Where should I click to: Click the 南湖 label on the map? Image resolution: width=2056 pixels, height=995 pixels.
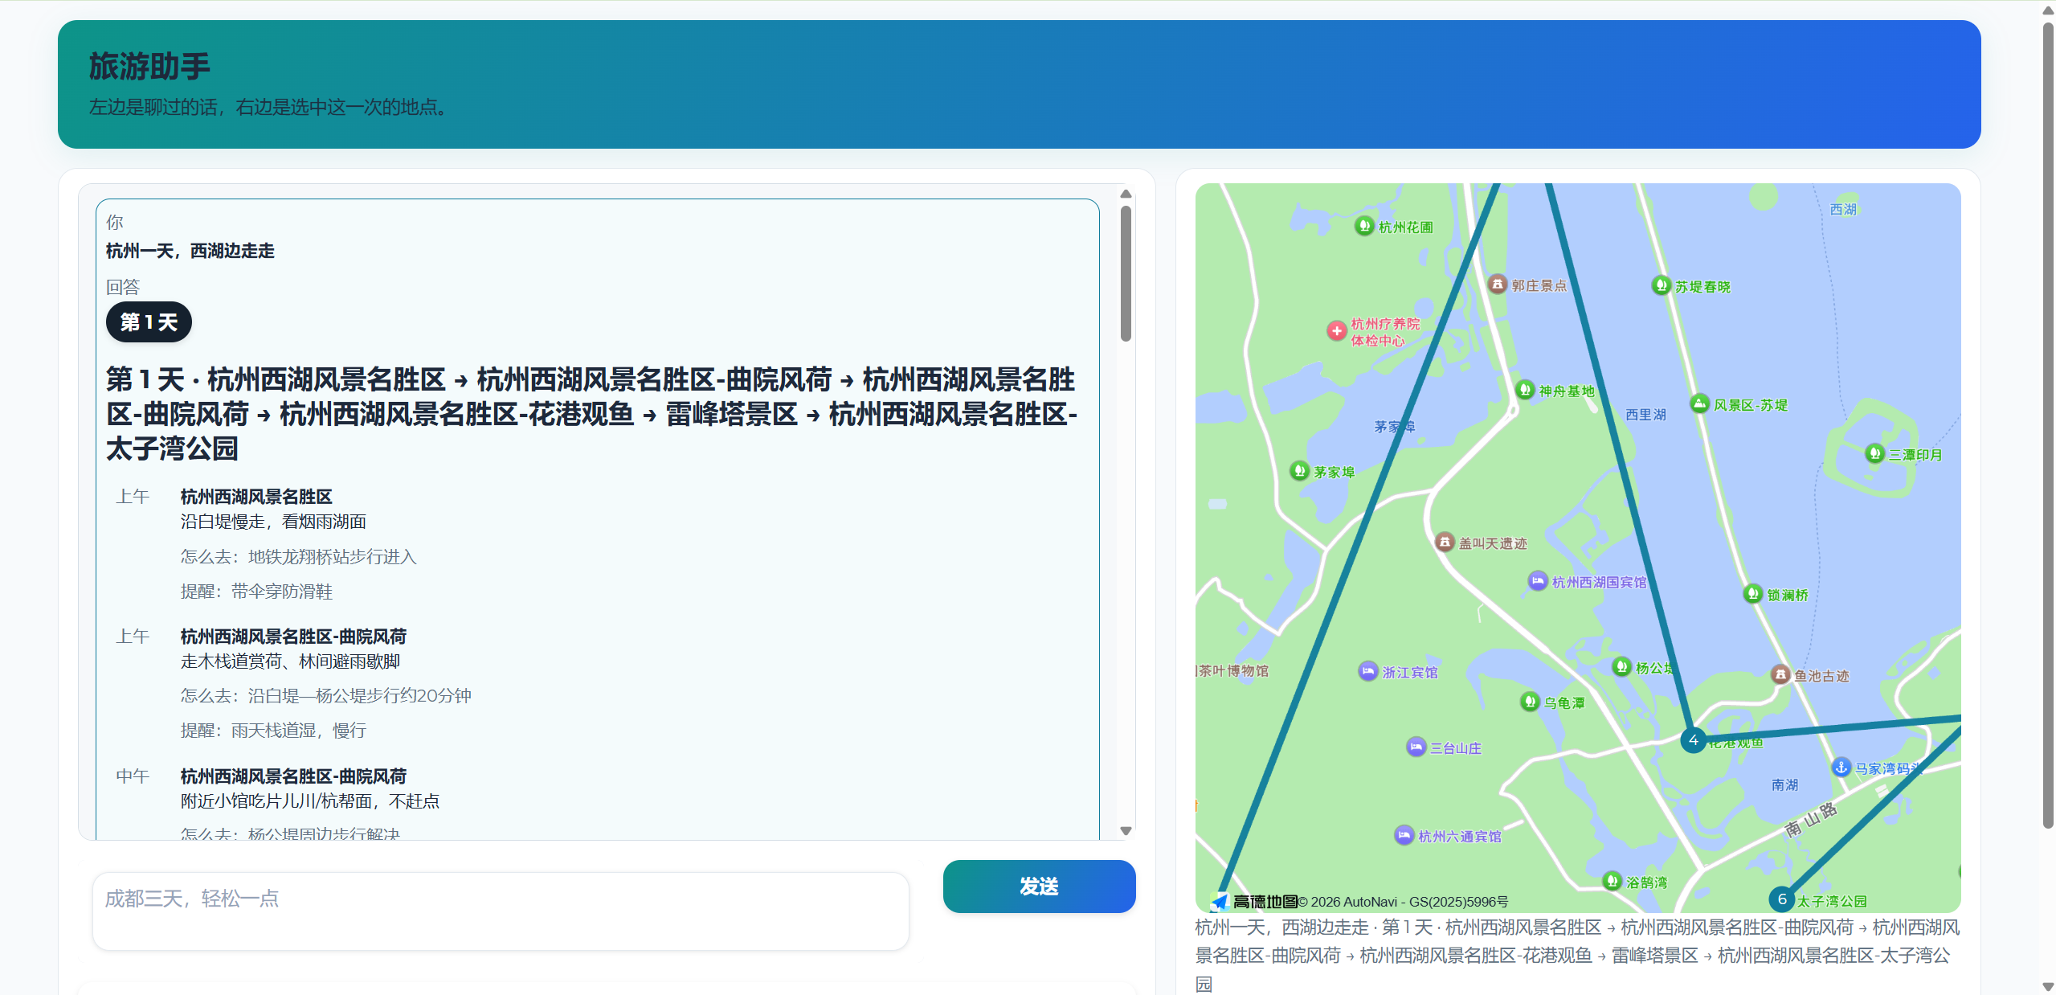[x=1784, y=784]
